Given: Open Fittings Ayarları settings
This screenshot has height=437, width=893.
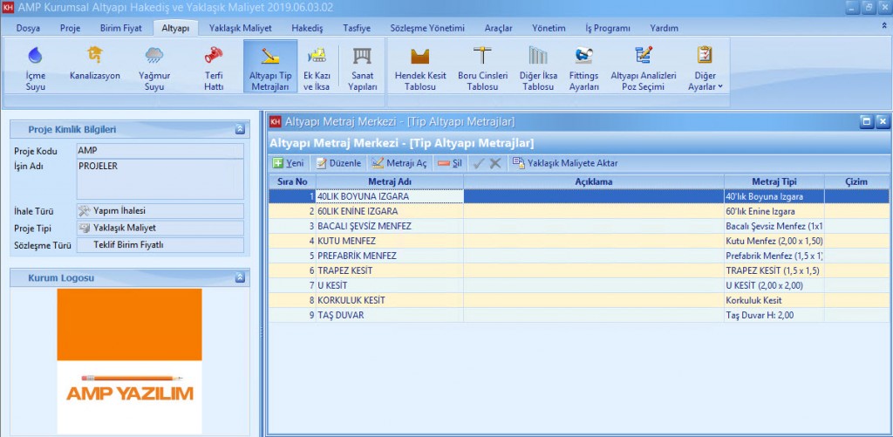Looking at the screenshot, I should (583, 68).
